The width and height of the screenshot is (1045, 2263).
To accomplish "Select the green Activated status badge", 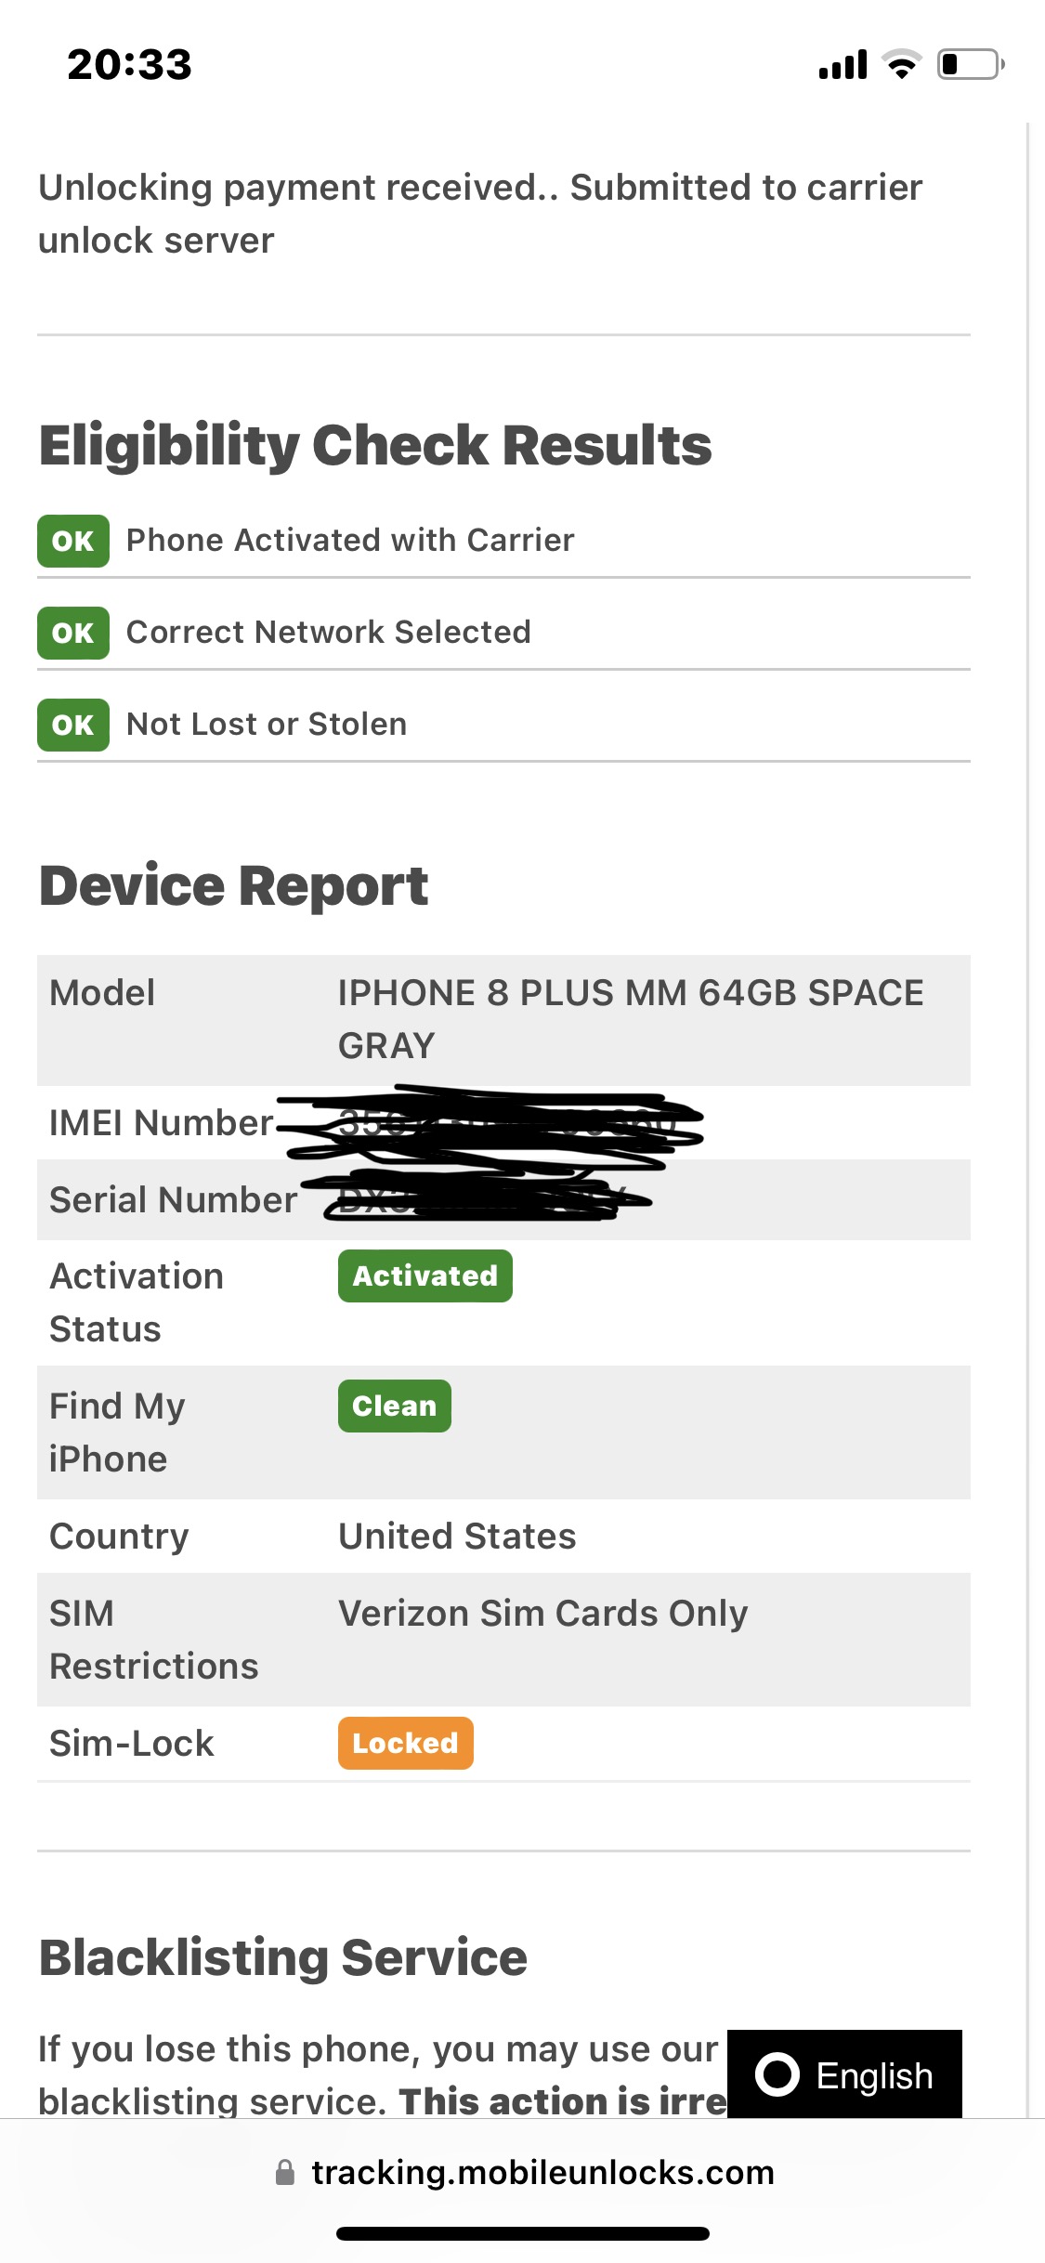I will (x=425, y=1275).
